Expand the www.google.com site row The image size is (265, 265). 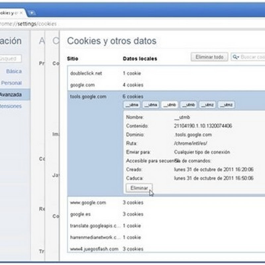coord(166,202)
